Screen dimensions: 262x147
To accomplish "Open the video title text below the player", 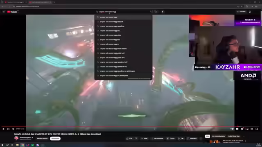I will pos(58,134).
